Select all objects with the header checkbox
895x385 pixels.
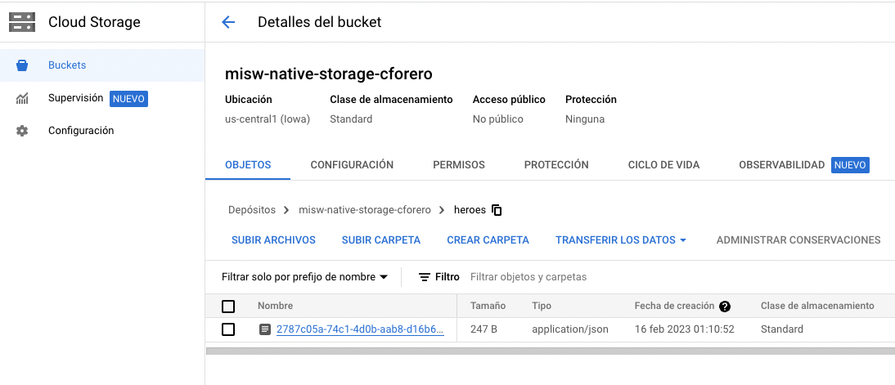tap(228, 307)
